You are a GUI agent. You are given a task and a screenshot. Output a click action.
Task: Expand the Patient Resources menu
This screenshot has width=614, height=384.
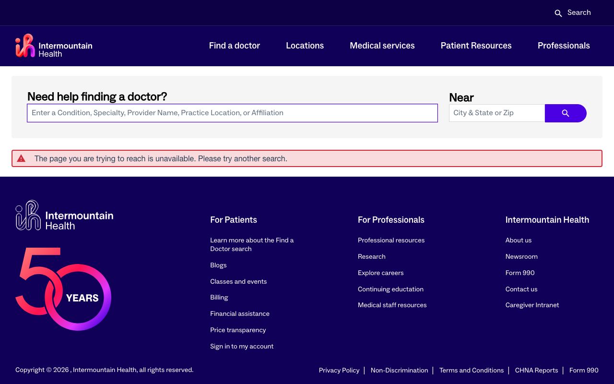coord(476,46)
